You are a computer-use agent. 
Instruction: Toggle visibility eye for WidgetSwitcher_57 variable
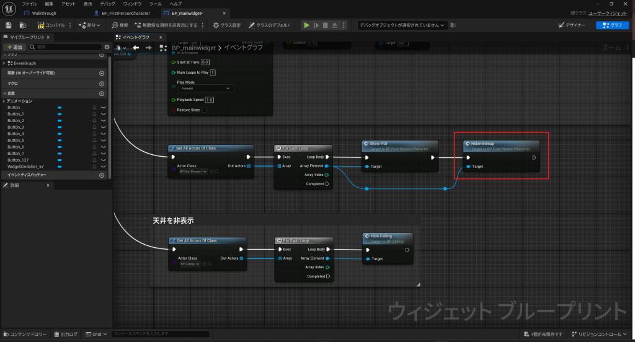(x=104, y=166)
